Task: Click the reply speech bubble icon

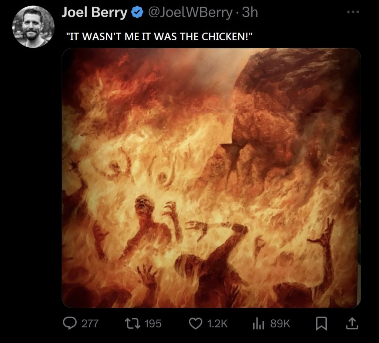Action: click(70, 324)
